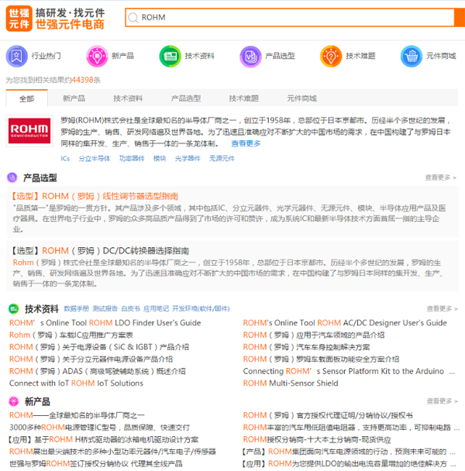Click the 产品选型 section heading icon
This screenshot has height=471, width=465.
pyautogui.click(x=12, y=177)
